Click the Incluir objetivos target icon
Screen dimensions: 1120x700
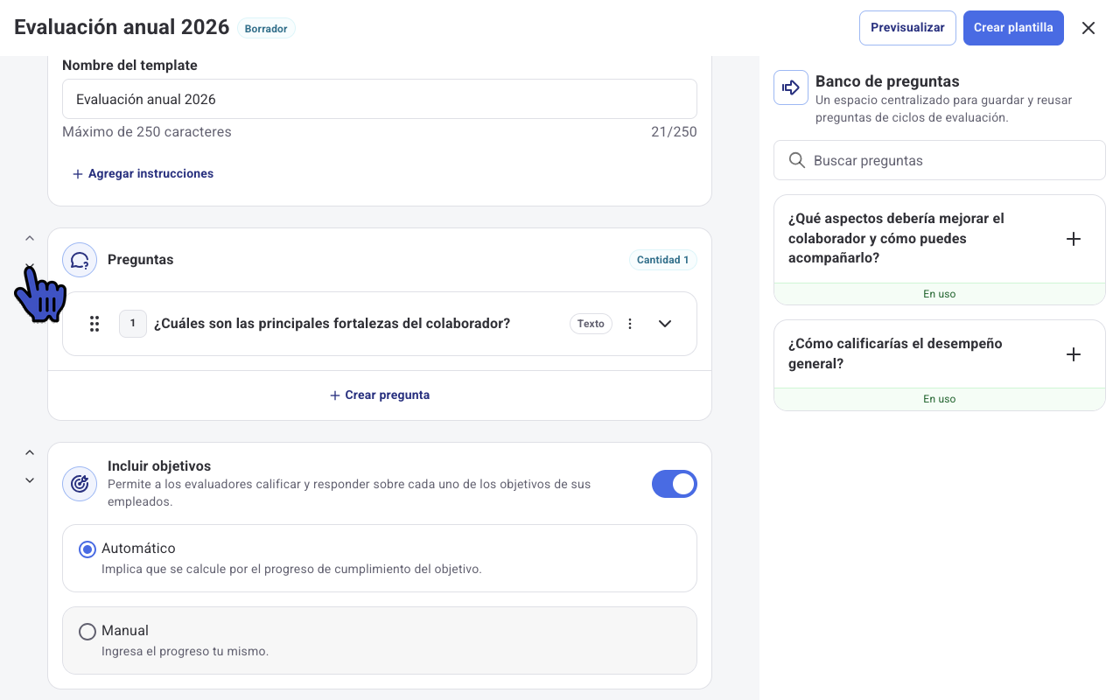(80, 484)
